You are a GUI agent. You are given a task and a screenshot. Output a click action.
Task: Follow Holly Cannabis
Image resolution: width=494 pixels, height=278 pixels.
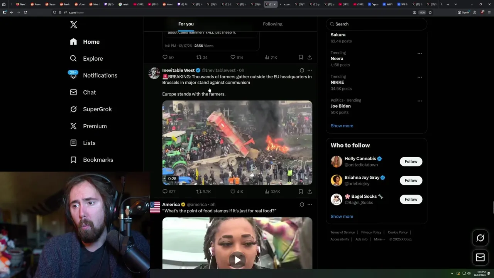411,161
